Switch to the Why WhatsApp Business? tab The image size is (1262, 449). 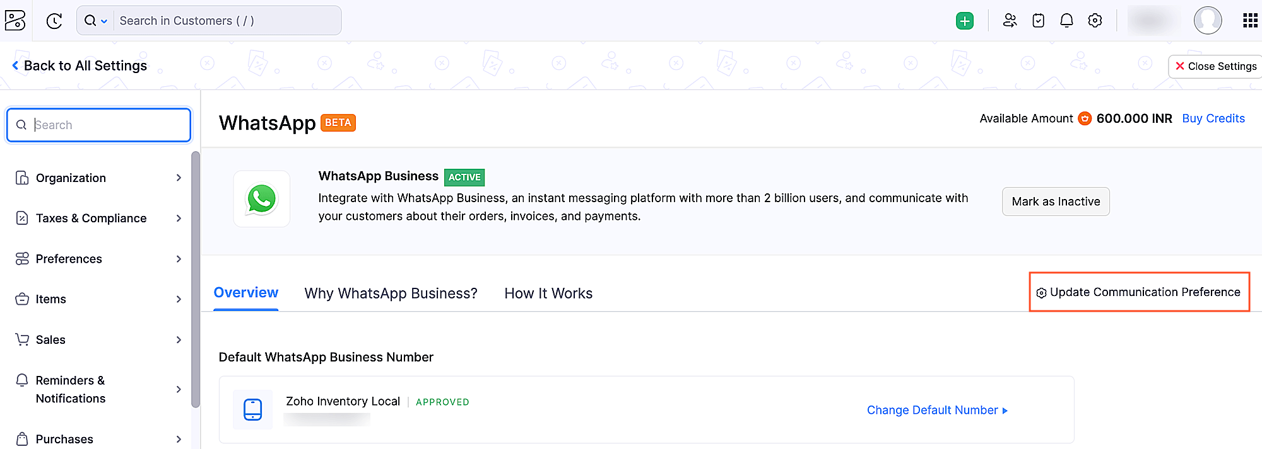pos(391,293)
